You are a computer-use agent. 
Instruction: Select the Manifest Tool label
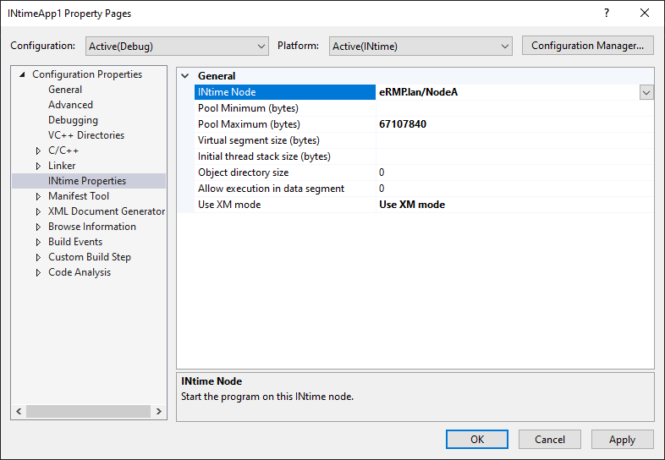point(79,196)
